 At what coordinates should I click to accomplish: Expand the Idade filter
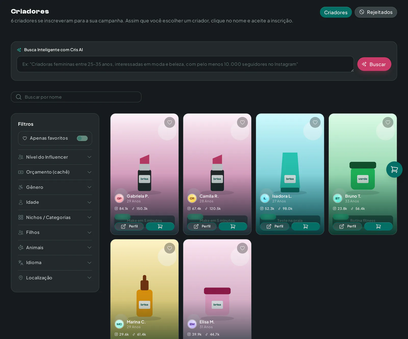(x=55, y=202)
